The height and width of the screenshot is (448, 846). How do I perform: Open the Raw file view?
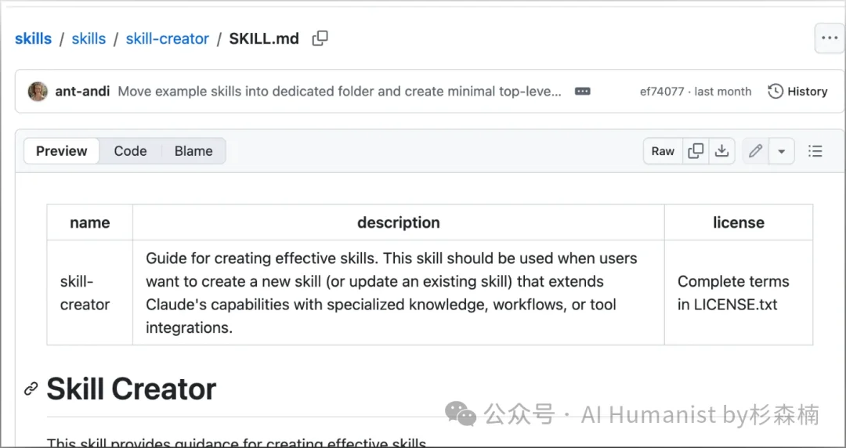click(x=663, y=151)
